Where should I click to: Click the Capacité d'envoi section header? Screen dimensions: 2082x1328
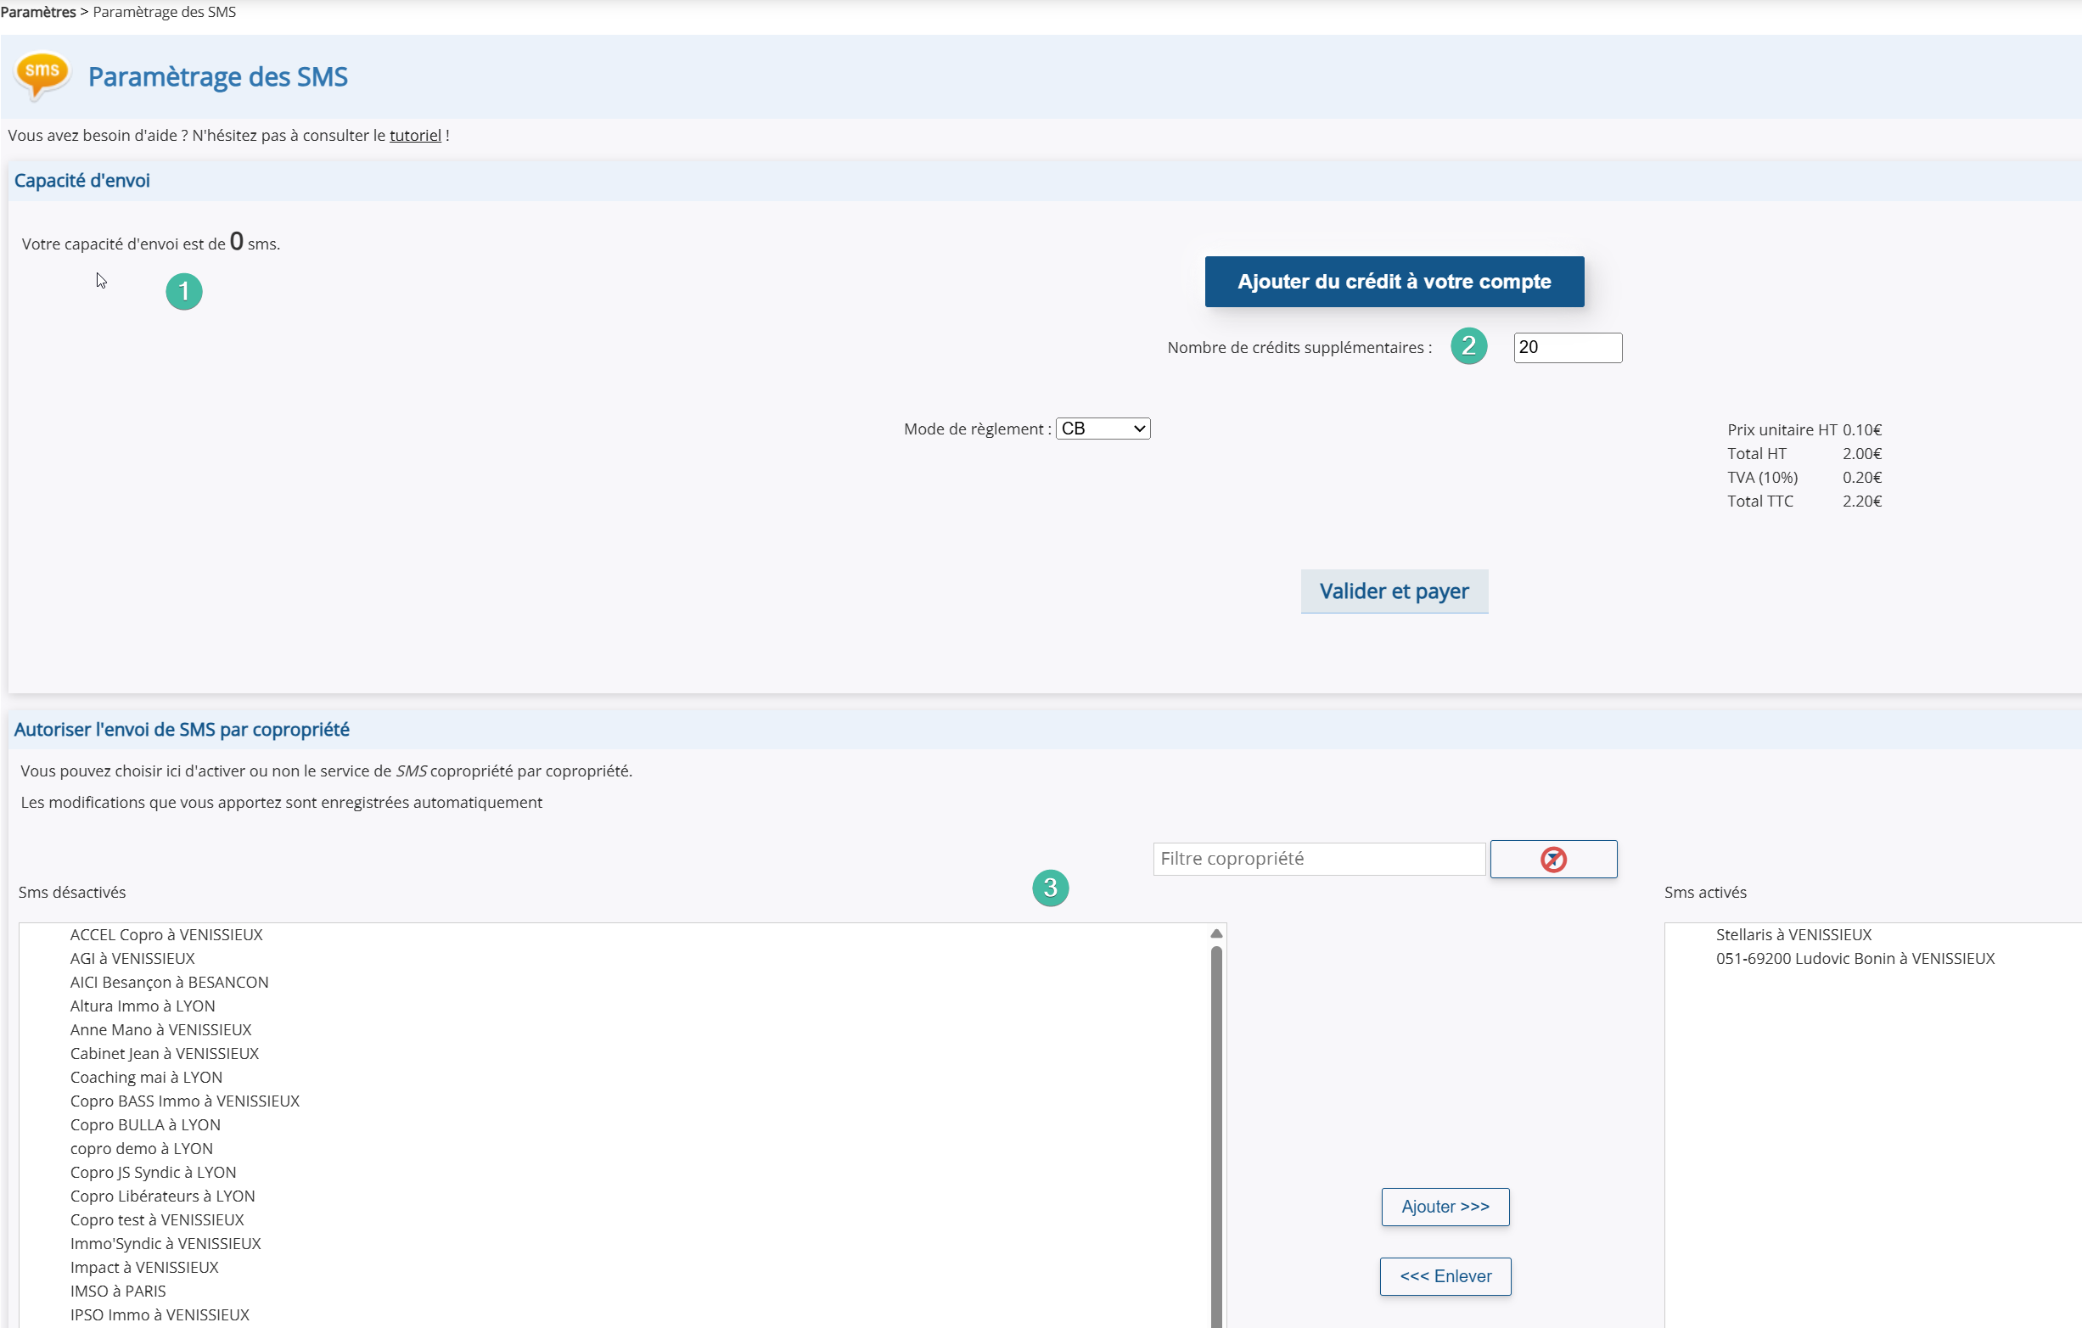point(82,180)
